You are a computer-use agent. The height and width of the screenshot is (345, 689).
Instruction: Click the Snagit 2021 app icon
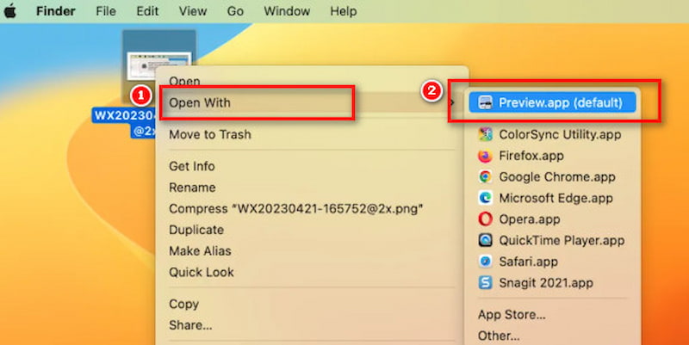pos(485,283)
